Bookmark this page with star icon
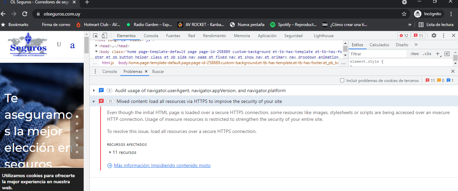This screenshot has width=458, height=191. point(404,14)
